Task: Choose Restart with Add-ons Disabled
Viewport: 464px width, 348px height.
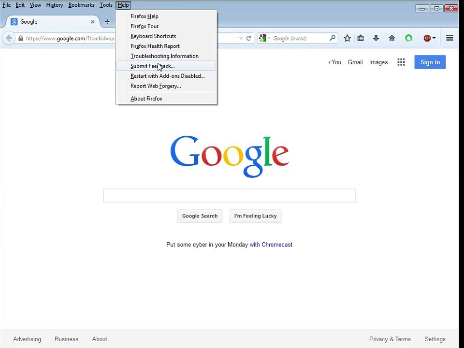Action: pyautogui.click(x=166, y=76)
